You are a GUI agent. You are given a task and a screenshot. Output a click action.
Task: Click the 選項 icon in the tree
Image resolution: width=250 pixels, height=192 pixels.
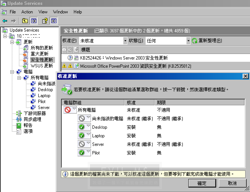tap(19, 131)
